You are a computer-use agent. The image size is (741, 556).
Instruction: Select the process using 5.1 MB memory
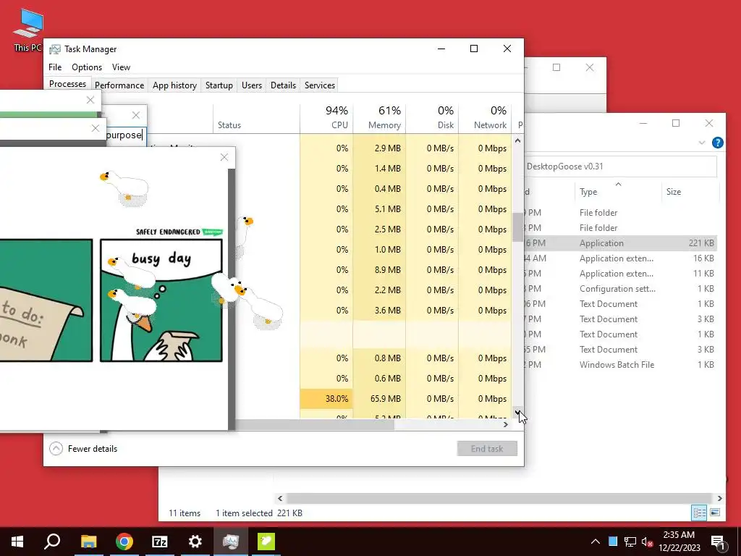pyautogui.click(x=373, y=208)
